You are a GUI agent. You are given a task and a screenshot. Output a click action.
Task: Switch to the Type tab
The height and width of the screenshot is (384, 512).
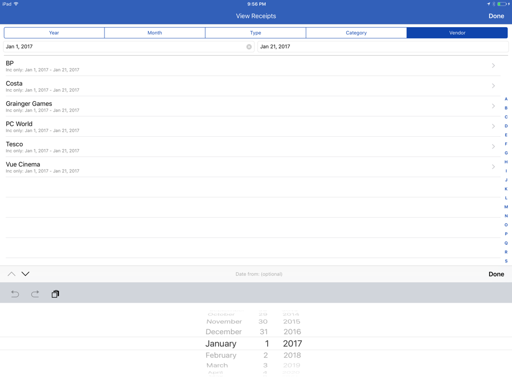pyautogui.click(x=255, y=33)
